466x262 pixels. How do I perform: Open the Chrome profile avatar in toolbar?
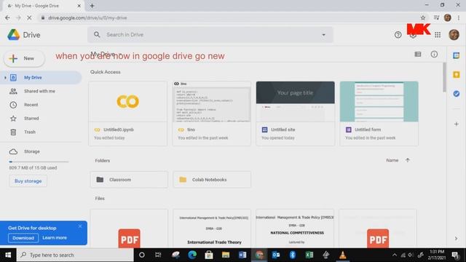(x=447, y=17)
